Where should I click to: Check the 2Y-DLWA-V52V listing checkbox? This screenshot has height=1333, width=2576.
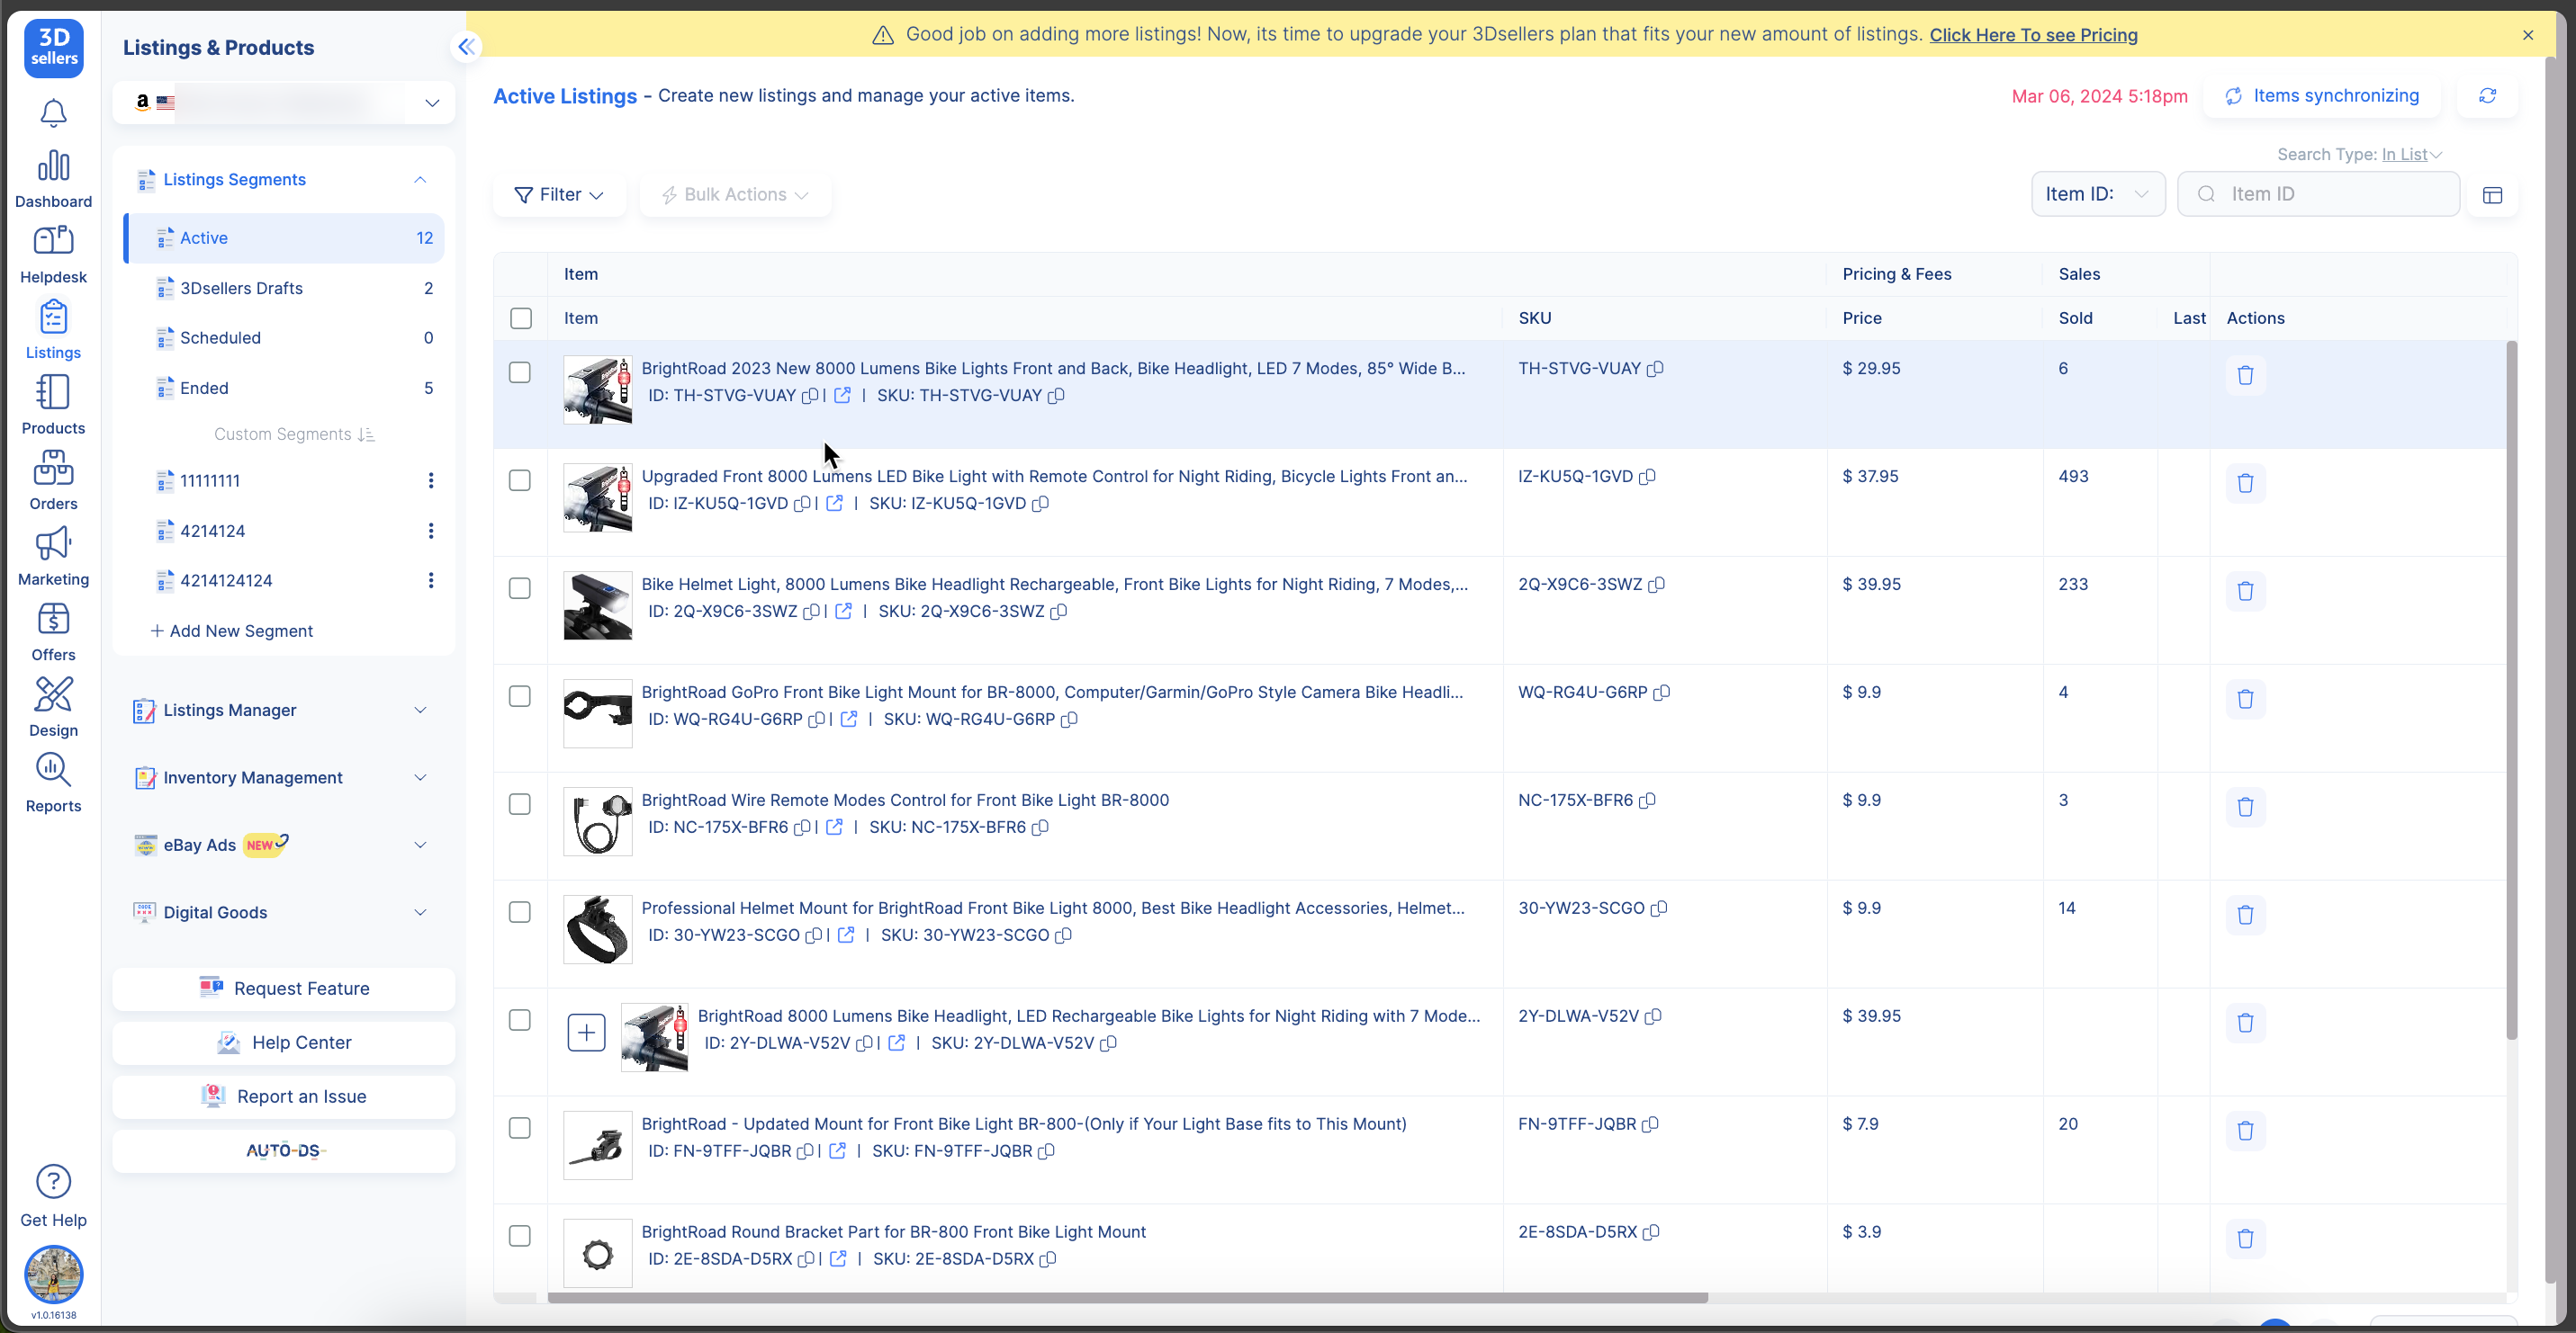coord(520,1020)
